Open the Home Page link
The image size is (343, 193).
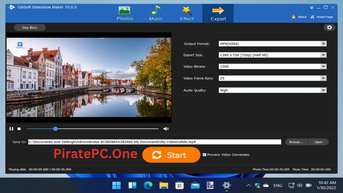[325, 17]
